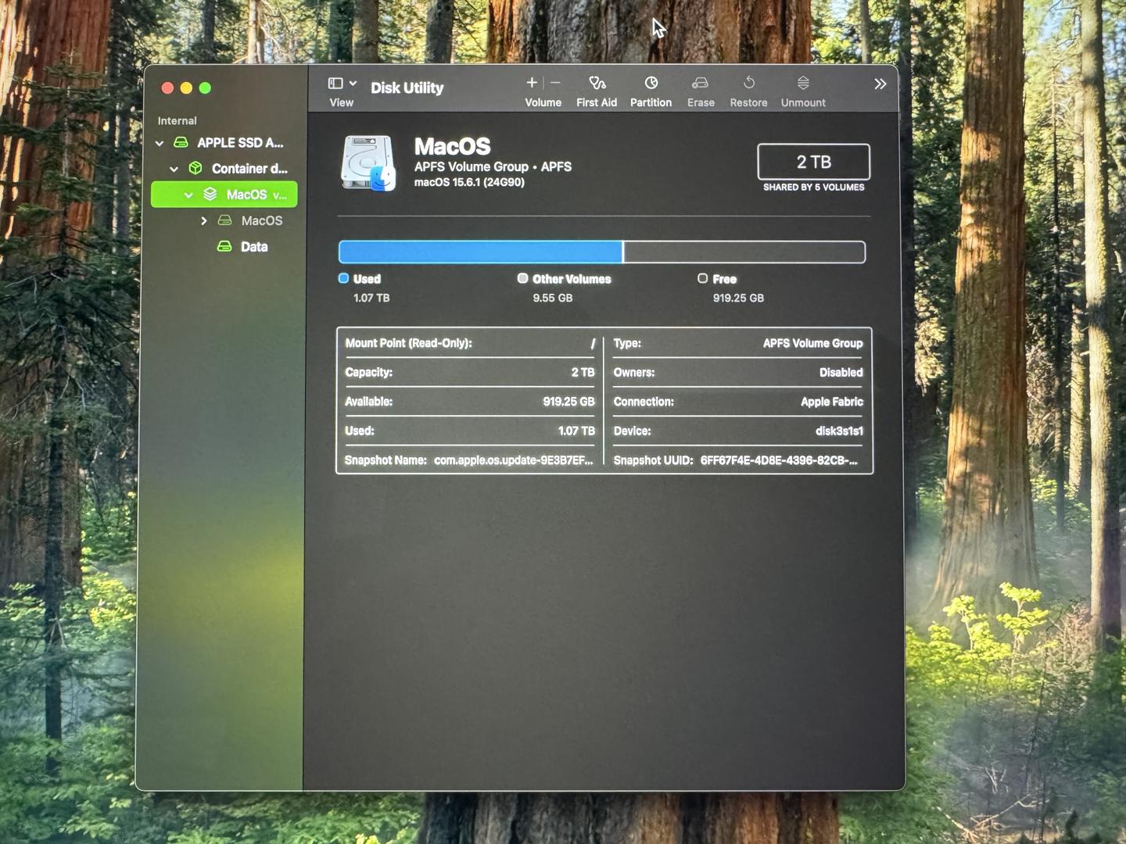This screenshot has height=844, width=1126.
Task: Click the macOS 15.6.1 version text
Action: point(469,182)
